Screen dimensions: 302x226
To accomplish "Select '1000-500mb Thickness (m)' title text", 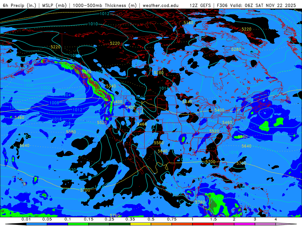I will [105, 5].
